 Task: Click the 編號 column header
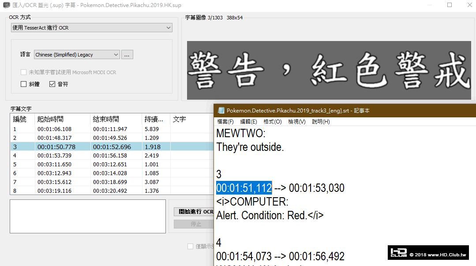click(x=23, y=119)
